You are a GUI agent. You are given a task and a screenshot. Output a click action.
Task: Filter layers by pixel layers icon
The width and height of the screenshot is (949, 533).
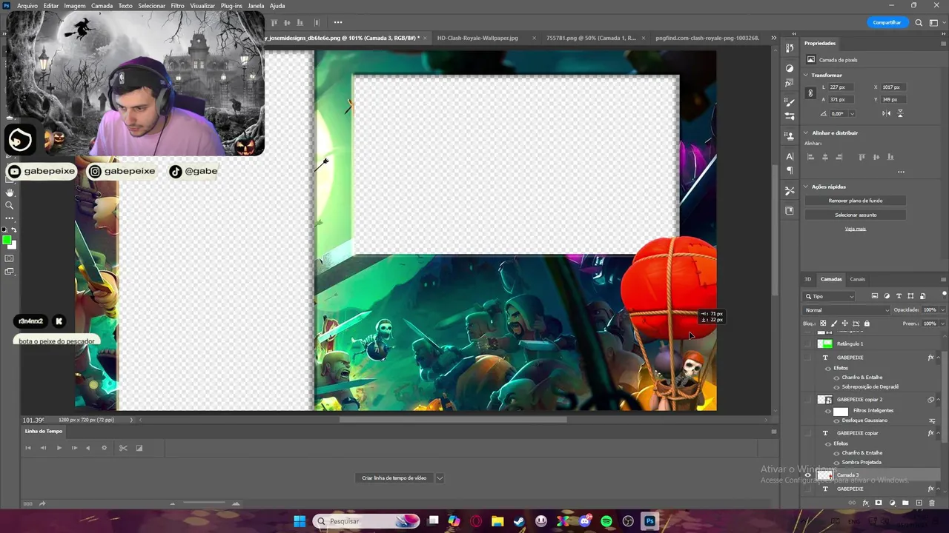pos(874,296)
